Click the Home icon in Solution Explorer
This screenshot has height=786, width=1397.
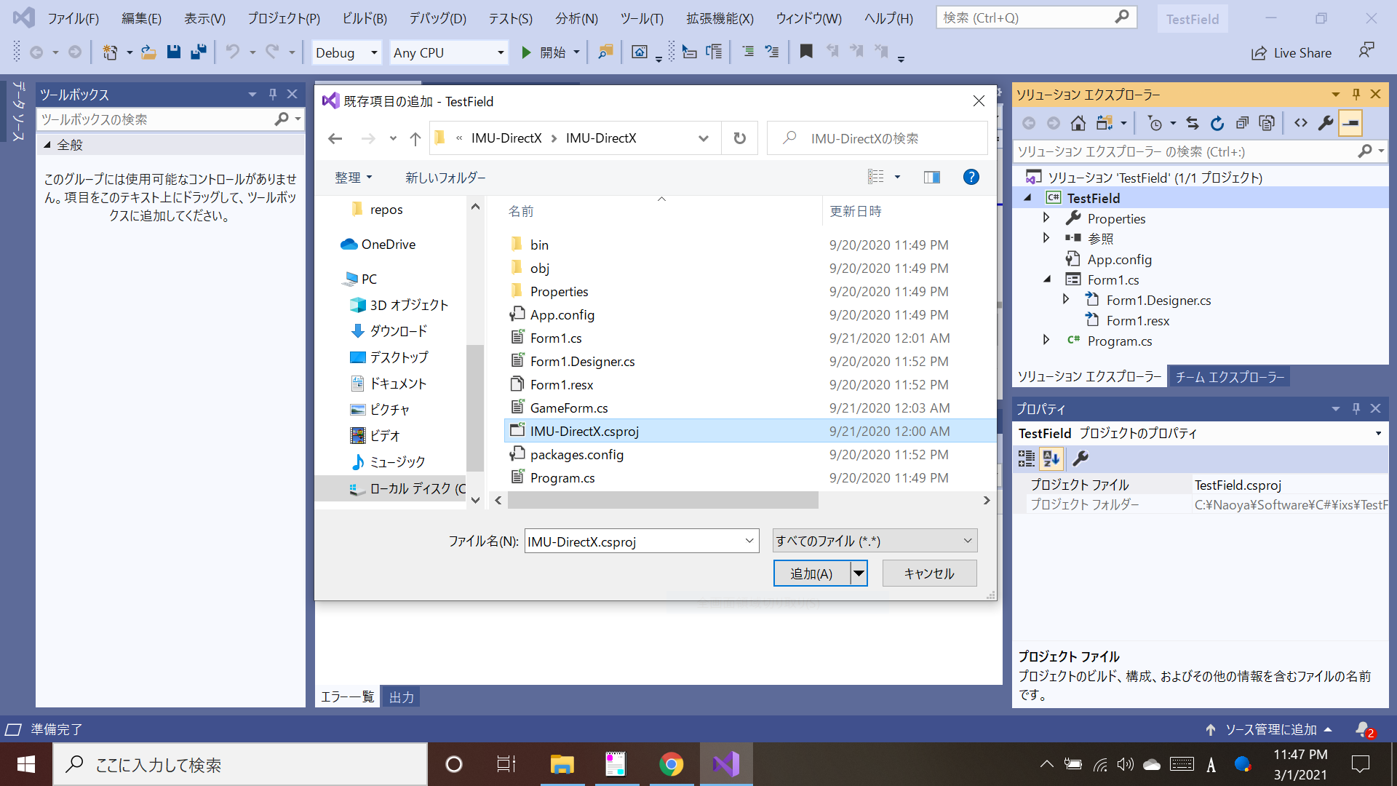click(x=1078, y=123)
